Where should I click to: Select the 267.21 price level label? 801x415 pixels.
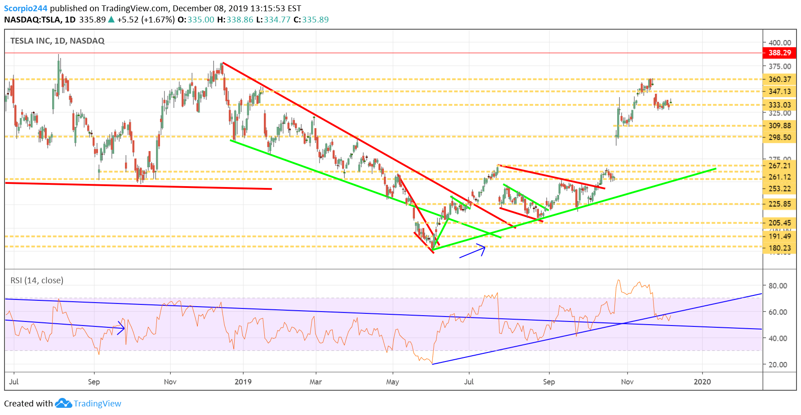(779, 165)
